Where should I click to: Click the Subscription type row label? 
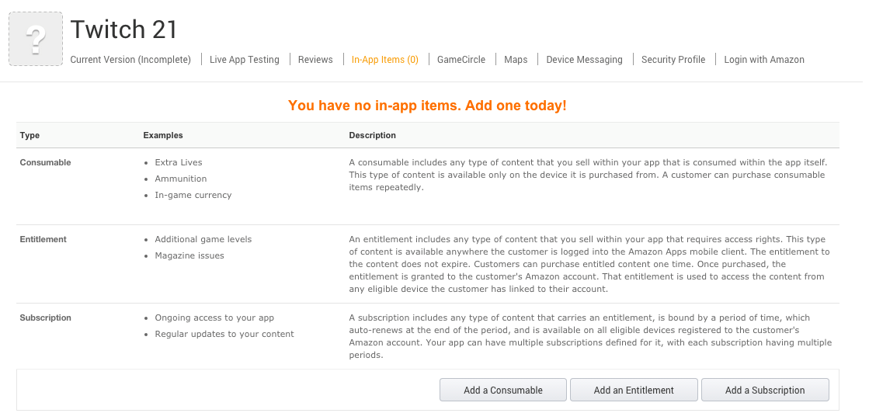[45, 318]
